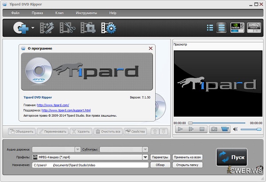Open the Load DVD dropdown arrow
The height and width of the screenshot is (182, 266).
click(33, 28)
